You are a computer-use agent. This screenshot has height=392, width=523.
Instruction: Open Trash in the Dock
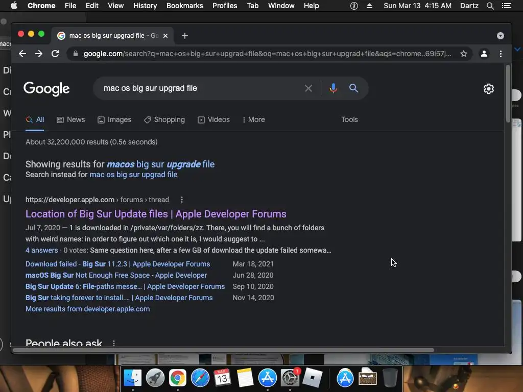[390, 378]
